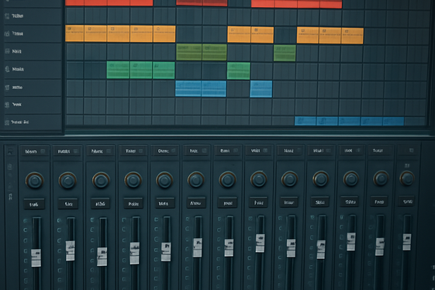Click the icon next to the Yves track

point(7,105)
